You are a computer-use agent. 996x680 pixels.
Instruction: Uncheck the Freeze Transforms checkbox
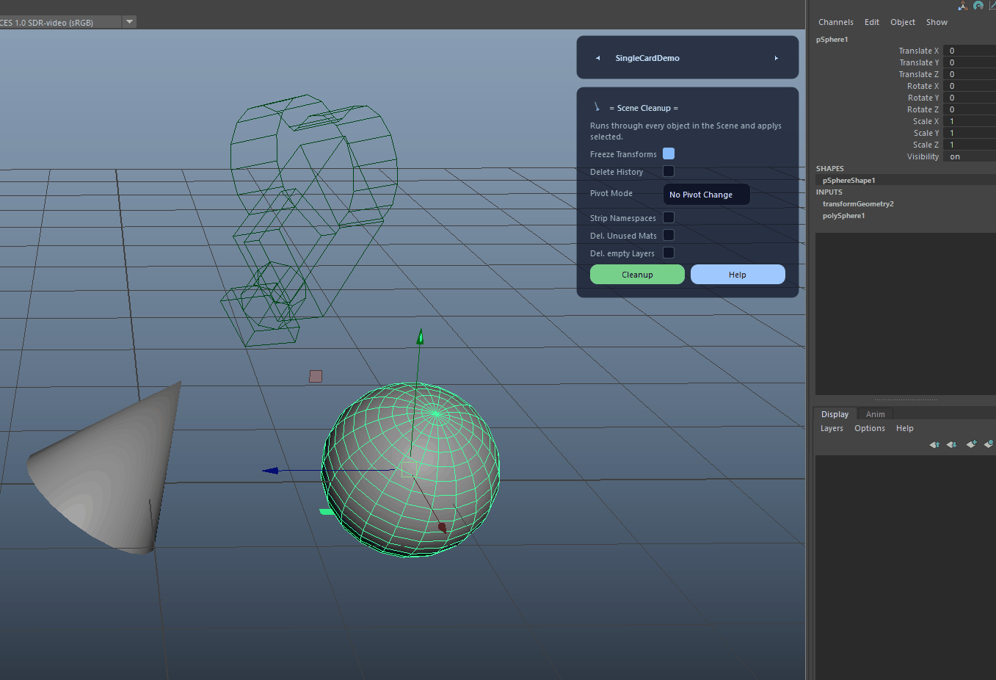tap(669, 153)
